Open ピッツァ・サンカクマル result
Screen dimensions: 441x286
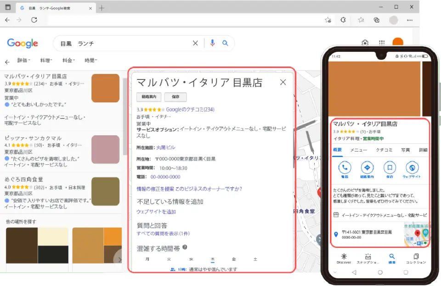point(33,138)
